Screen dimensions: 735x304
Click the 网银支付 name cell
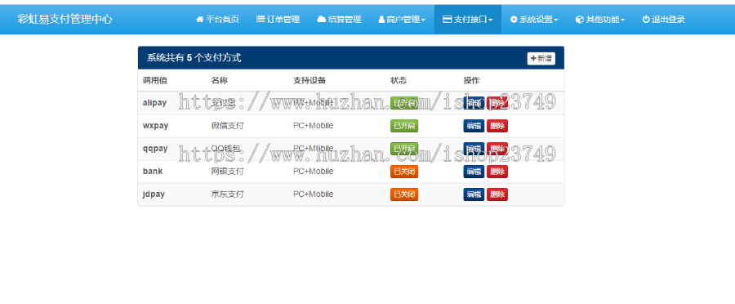tap(227, 172)
